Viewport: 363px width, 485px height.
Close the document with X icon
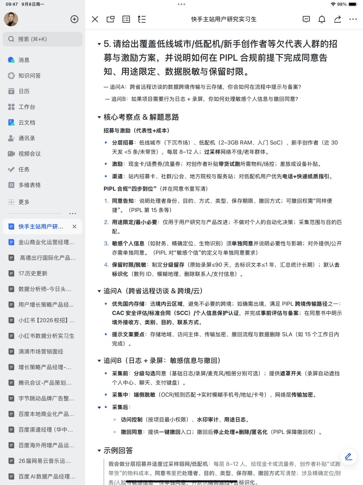coord(95,19)
